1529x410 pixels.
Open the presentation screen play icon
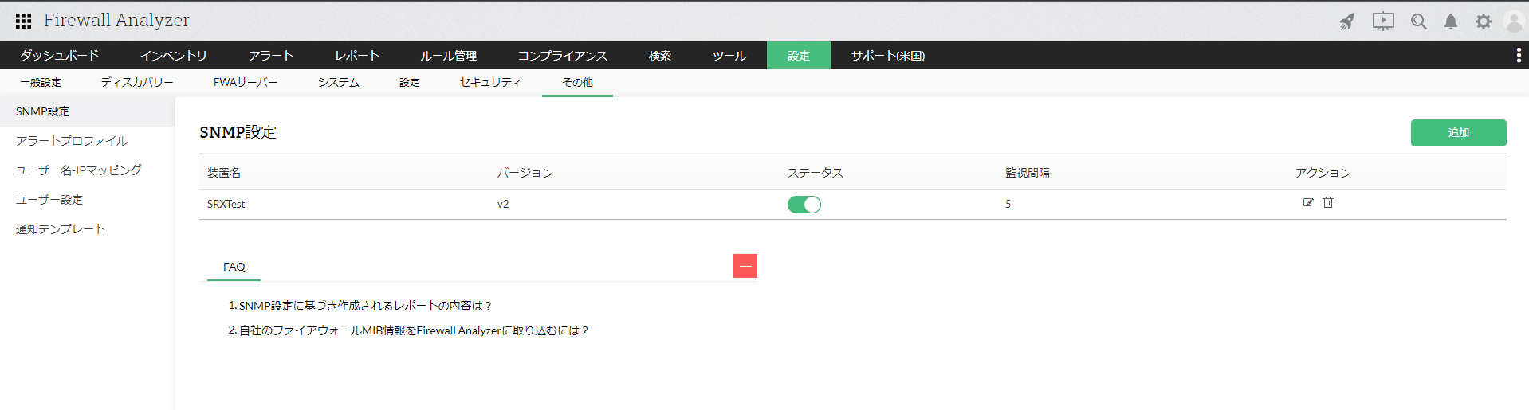[1383, 21]
